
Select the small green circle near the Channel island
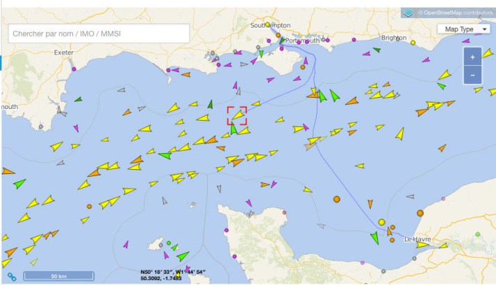coord(169,243)
